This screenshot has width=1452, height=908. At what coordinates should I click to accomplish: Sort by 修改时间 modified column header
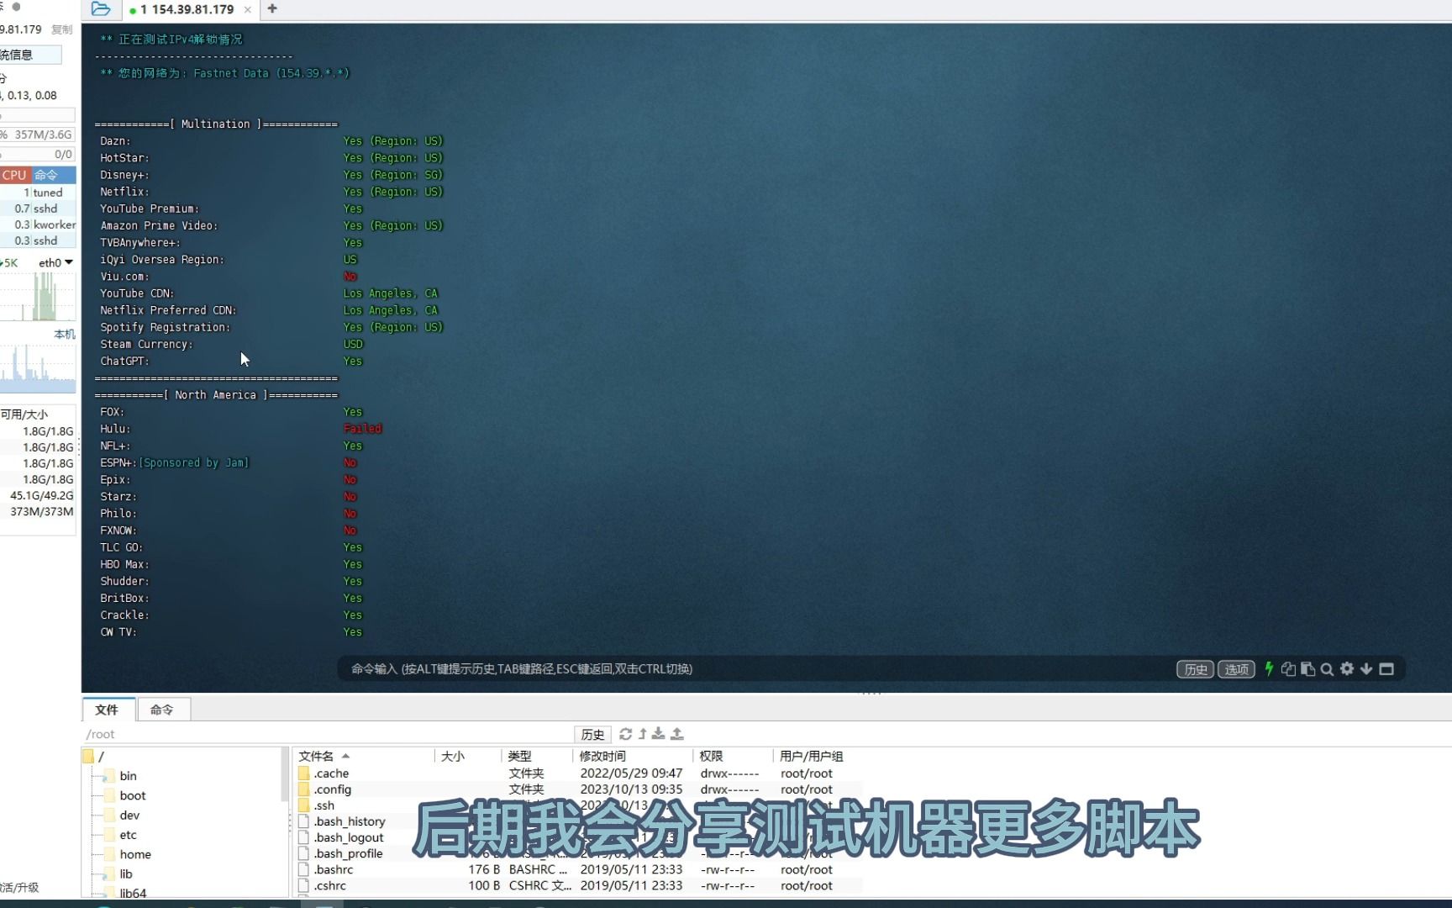pos(633,756)
